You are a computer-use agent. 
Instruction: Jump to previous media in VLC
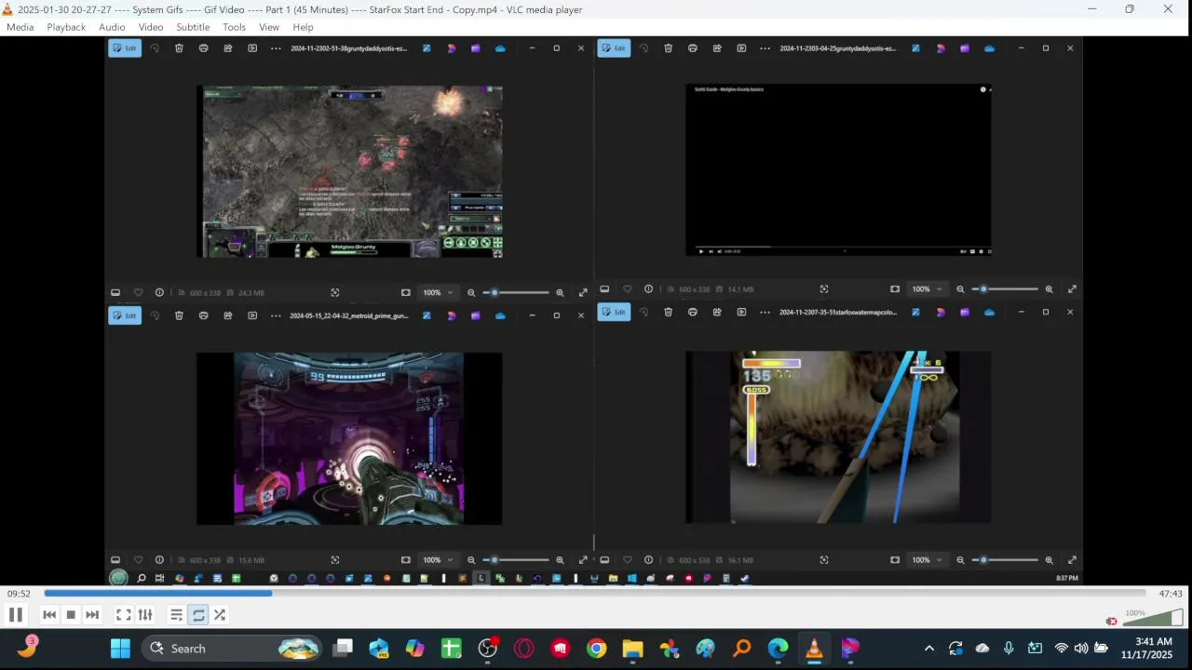coord(49,614)
